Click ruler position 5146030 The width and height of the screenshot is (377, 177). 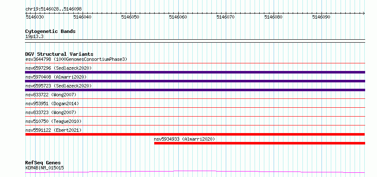pyautogui.click(x=35, y=17)
